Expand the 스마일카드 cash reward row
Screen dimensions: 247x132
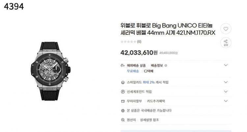226,82
